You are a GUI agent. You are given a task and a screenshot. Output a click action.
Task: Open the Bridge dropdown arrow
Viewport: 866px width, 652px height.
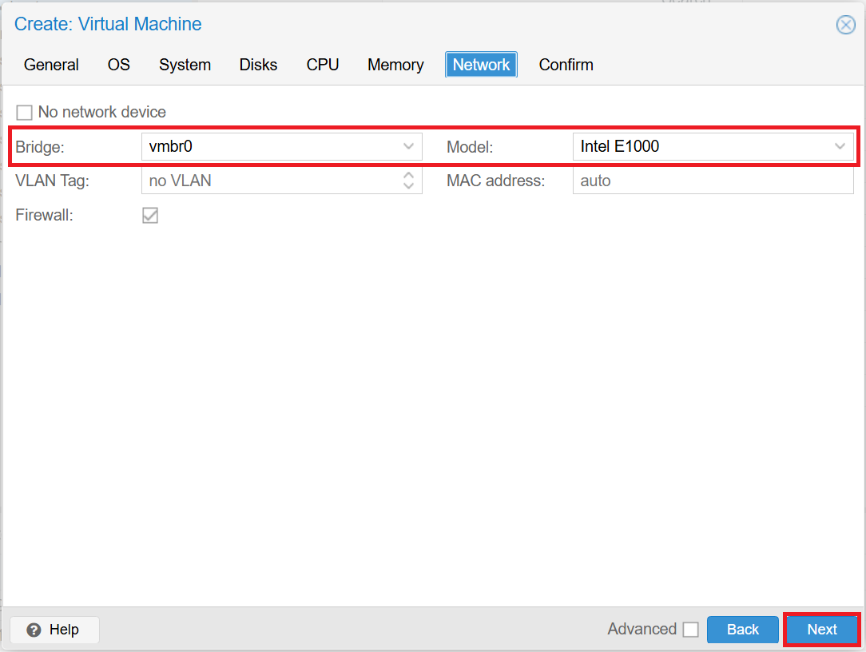pos(409,146)
